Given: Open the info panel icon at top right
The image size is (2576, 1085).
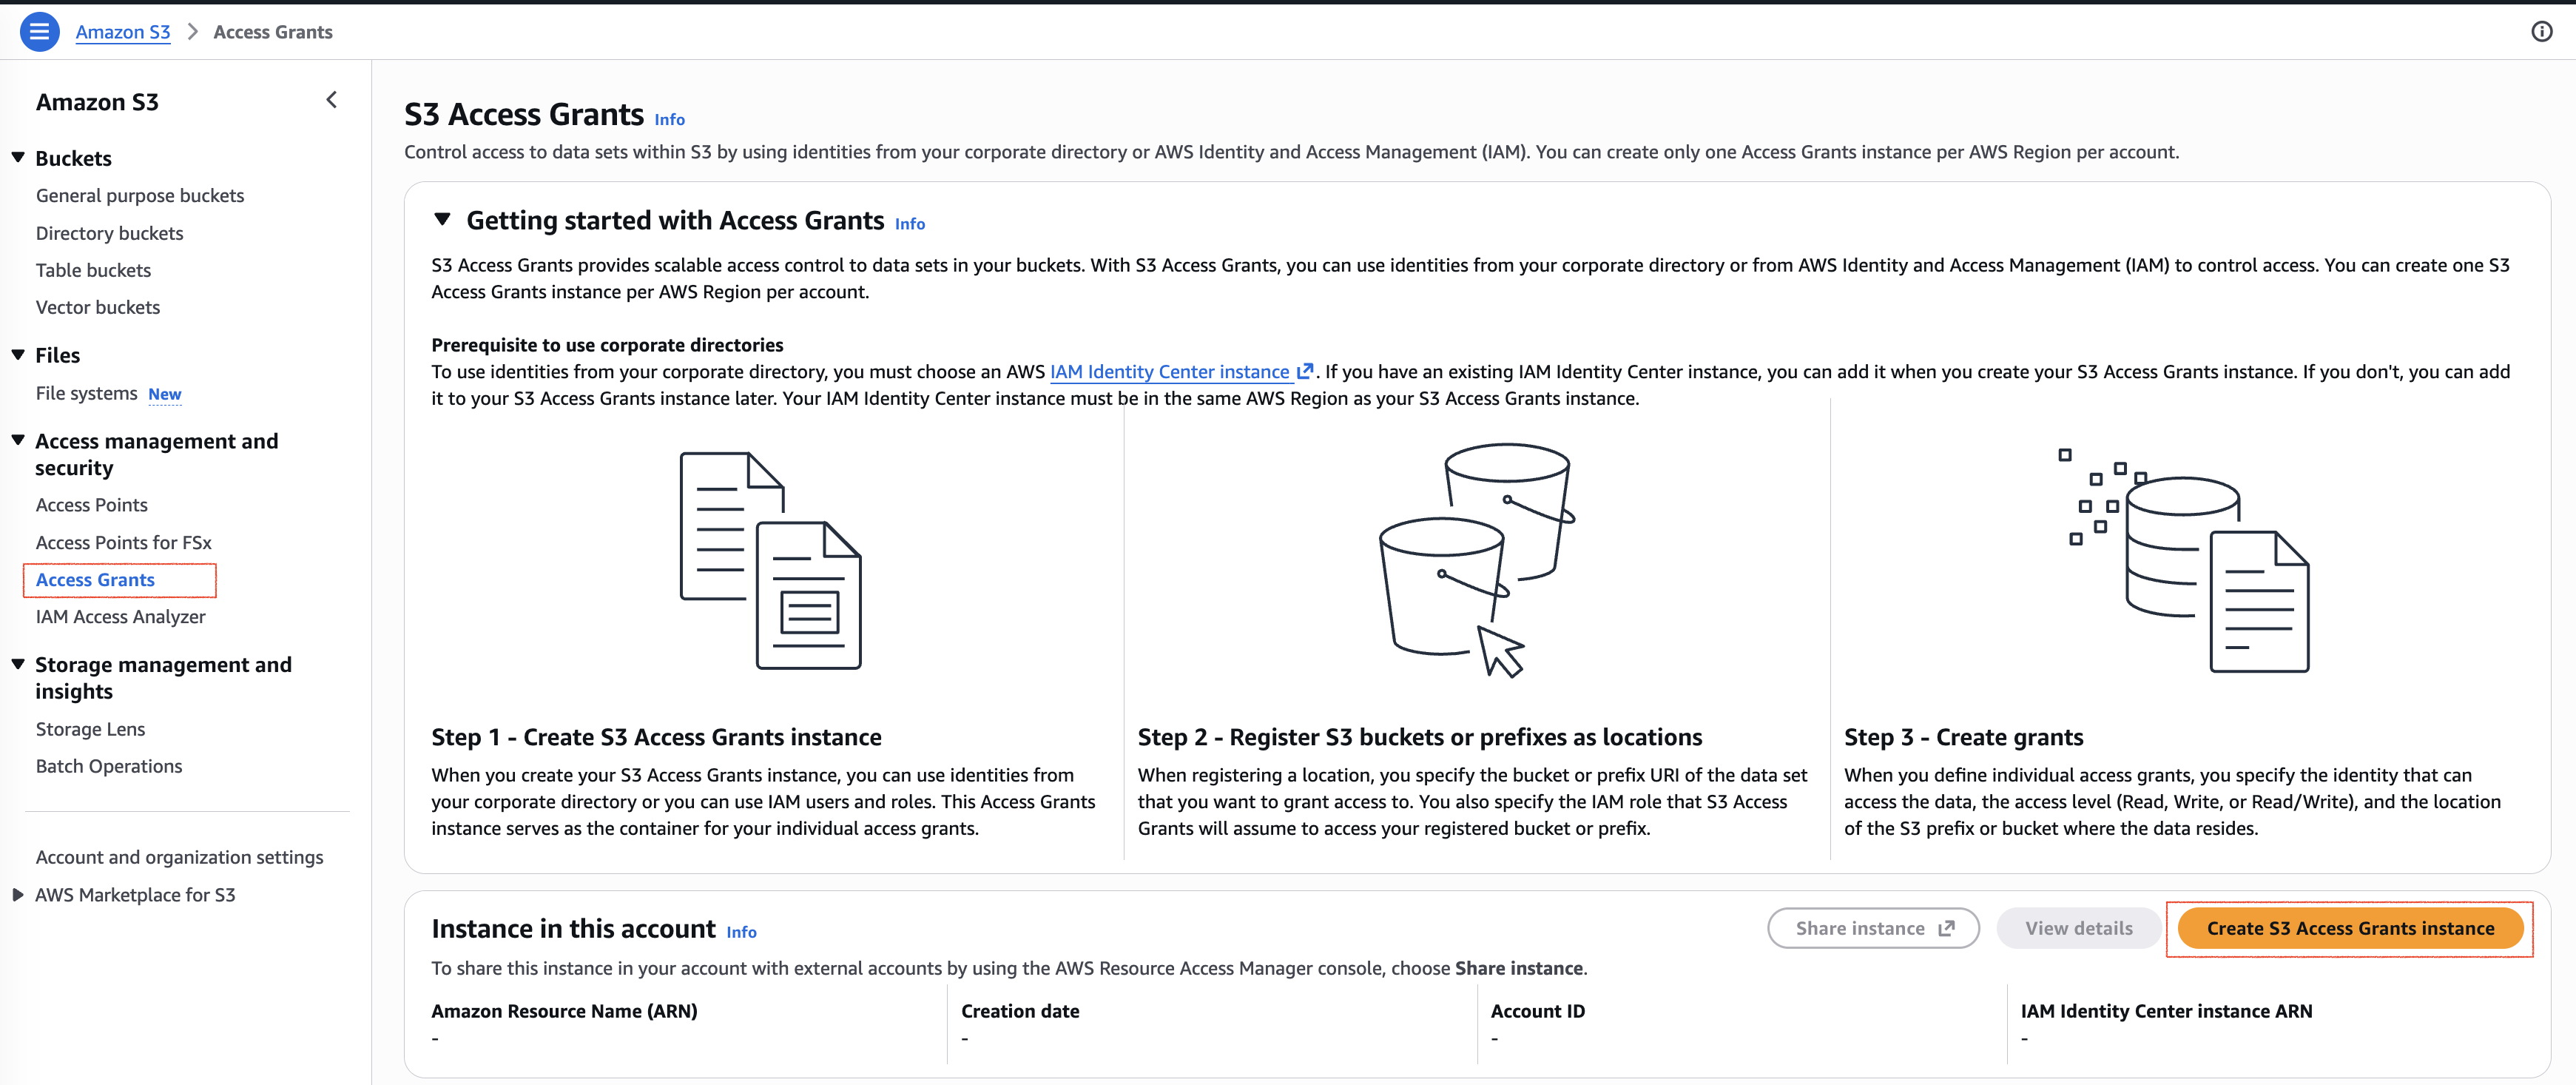Looking at the screenshot, I should 2541,32.
